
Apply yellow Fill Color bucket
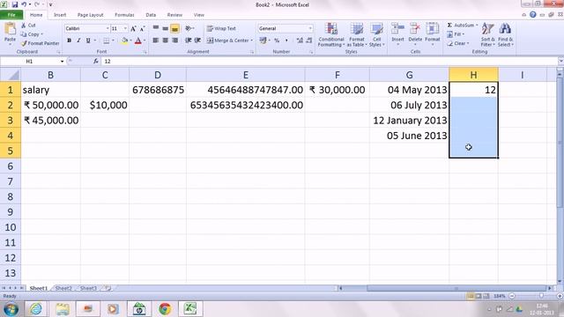click(x=124, y=41)
